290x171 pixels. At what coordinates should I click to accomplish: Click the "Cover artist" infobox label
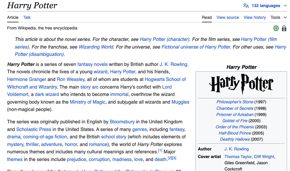point(209,157)
